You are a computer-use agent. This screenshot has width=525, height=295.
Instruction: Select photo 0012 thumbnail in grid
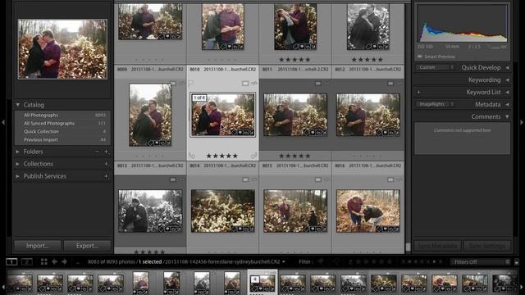368,115
